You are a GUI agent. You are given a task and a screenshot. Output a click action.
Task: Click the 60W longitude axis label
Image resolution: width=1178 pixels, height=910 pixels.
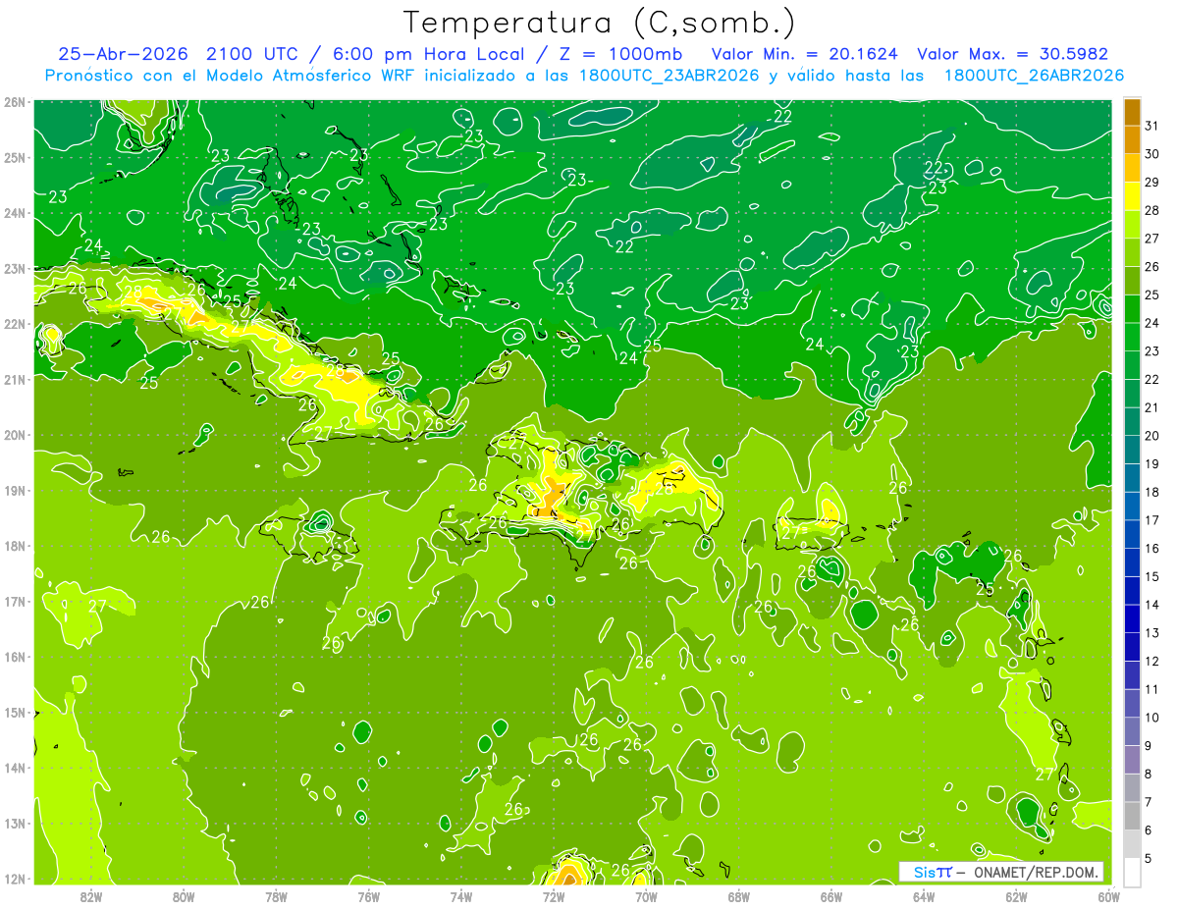[x=1109, y=896]
